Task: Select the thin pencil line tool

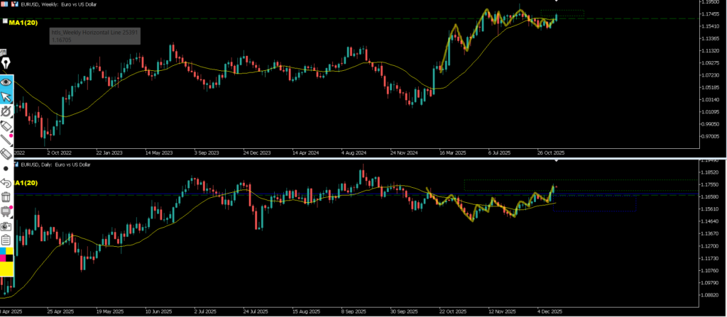Action: pos(6,140)
